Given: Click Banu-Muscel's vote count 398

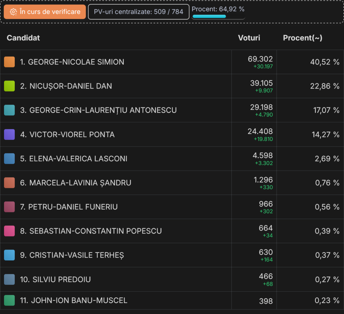Looking at the screenshot, I should click(x=266, y=301).
